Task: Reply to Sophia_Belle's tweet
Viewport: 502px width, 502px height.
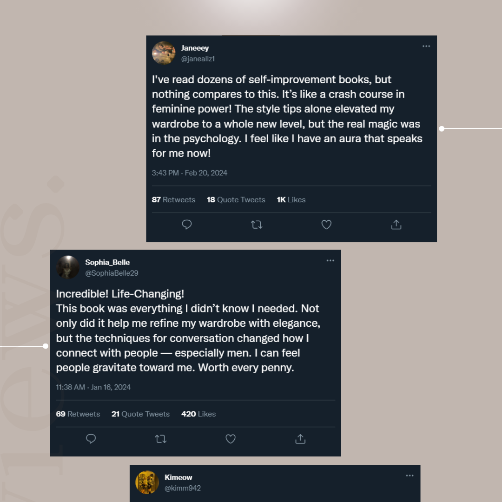Action: 91,439
